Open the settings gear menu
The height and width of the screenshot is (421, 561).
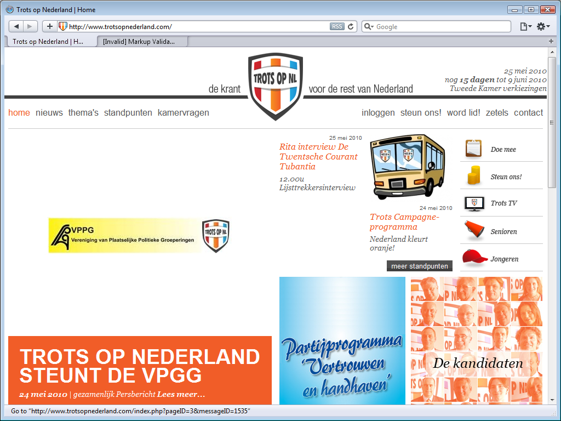pyautogui.click(x=543, y=26)
